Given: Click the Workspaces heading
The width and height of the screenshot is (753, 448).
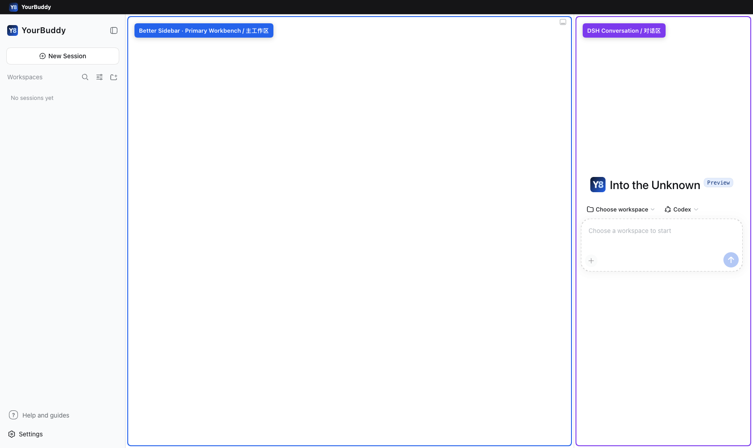Looking at the screenshot, I should click(x=25, y=77).
